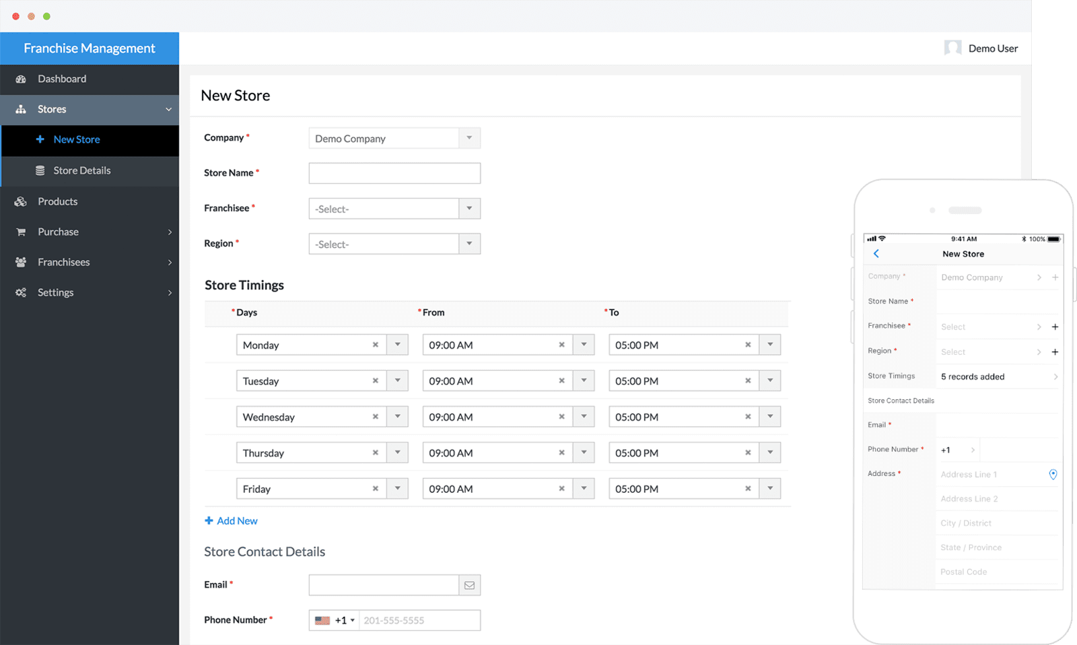Clear the Friday From time
This screenshot has height=645, width=1077.
pyautogui.click(x=561, y=489)
